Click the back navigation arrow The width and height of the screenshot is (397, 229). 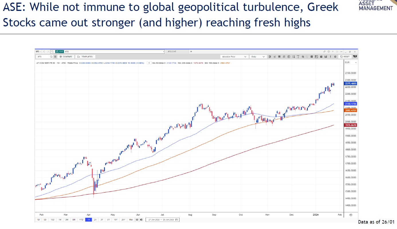44,52
